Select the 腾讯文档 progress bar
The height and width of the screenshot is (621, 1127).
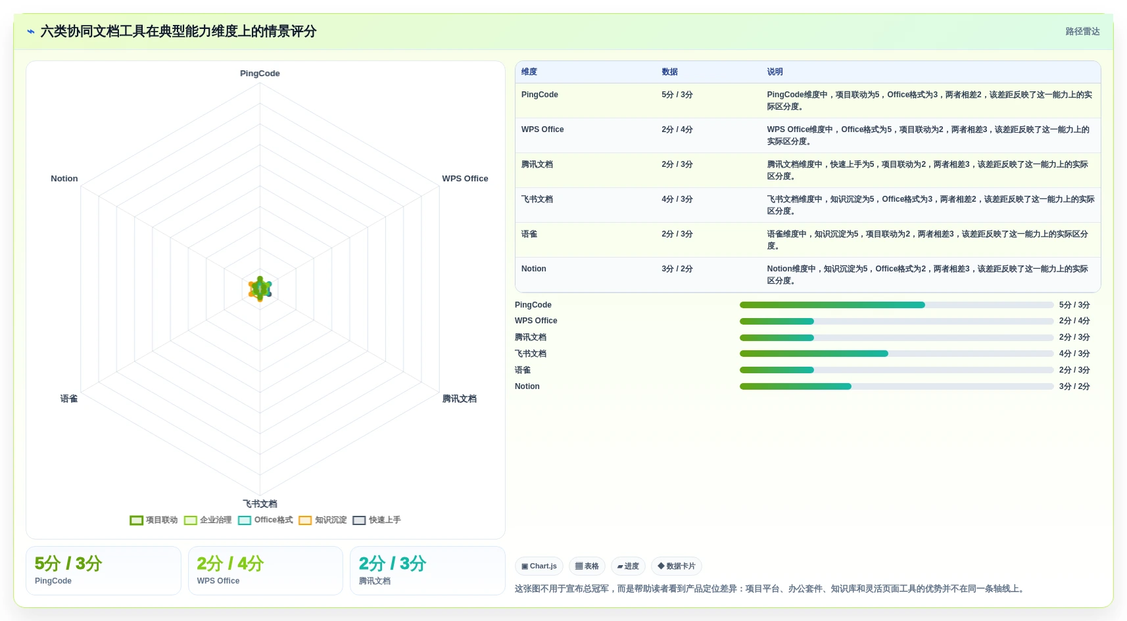coord(896,338)
